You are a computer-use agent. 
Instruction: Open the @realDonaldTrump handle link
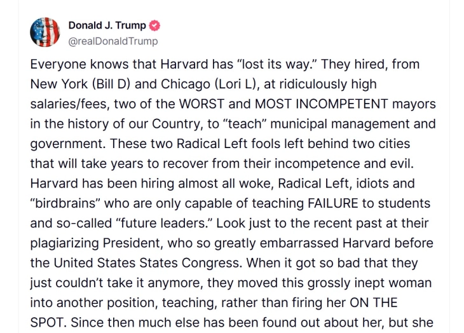tap(113, 41)
